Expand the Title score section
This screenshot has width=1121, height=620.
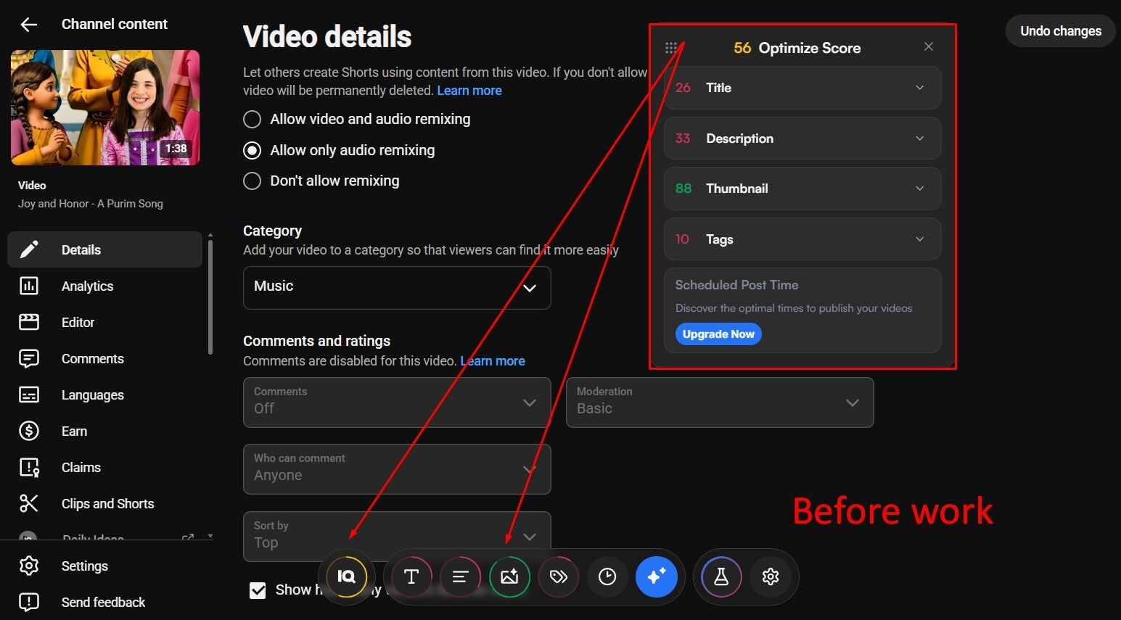802,88
